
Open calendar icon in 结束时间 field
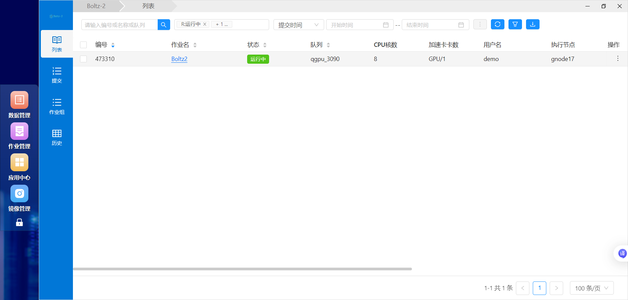tap(461, 25)
